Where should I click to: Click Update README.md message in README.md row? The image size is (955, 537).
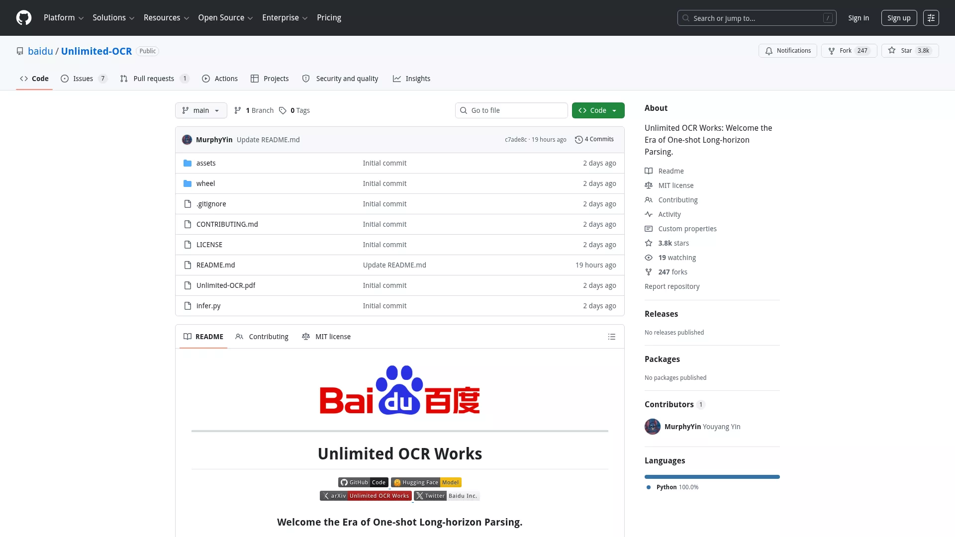tap(394, 265)
